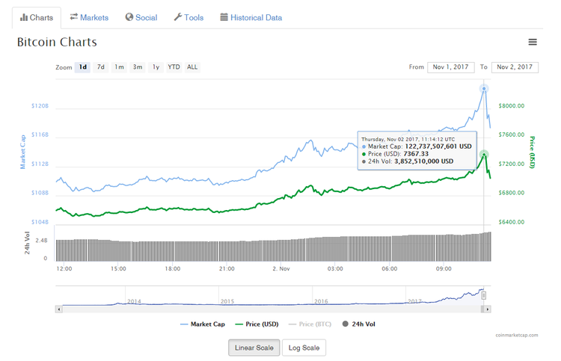This screenshot has width=561, height=361.
Task: Click the From date field
Action: tap(450, 67)
